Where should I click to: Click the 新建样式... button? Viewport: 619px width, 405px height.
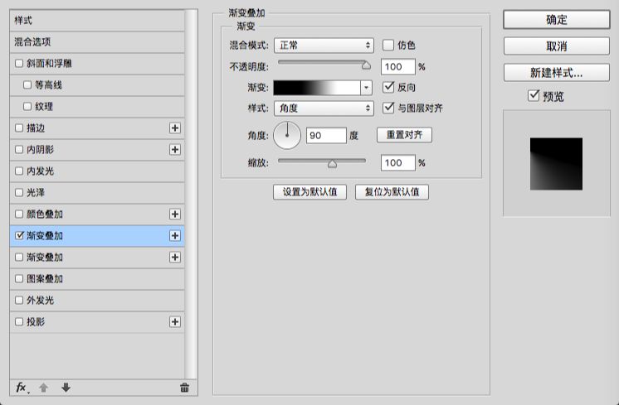(x=557, y=73)
